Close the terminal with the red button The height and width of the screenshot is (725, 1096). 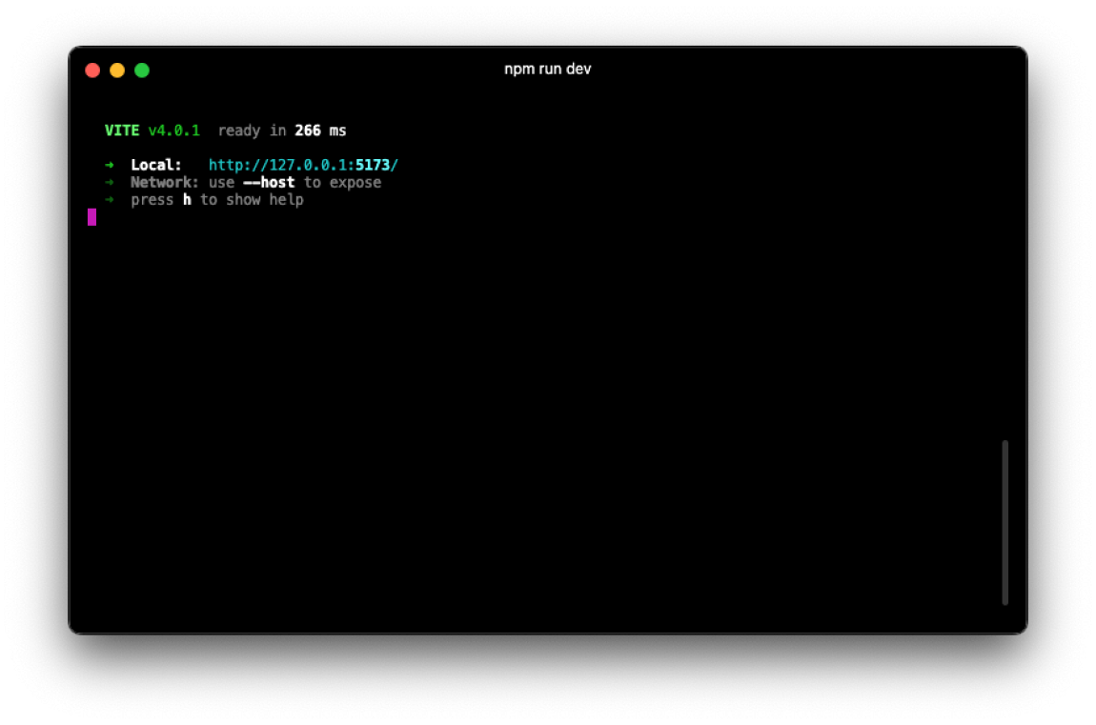click(92, 70)
